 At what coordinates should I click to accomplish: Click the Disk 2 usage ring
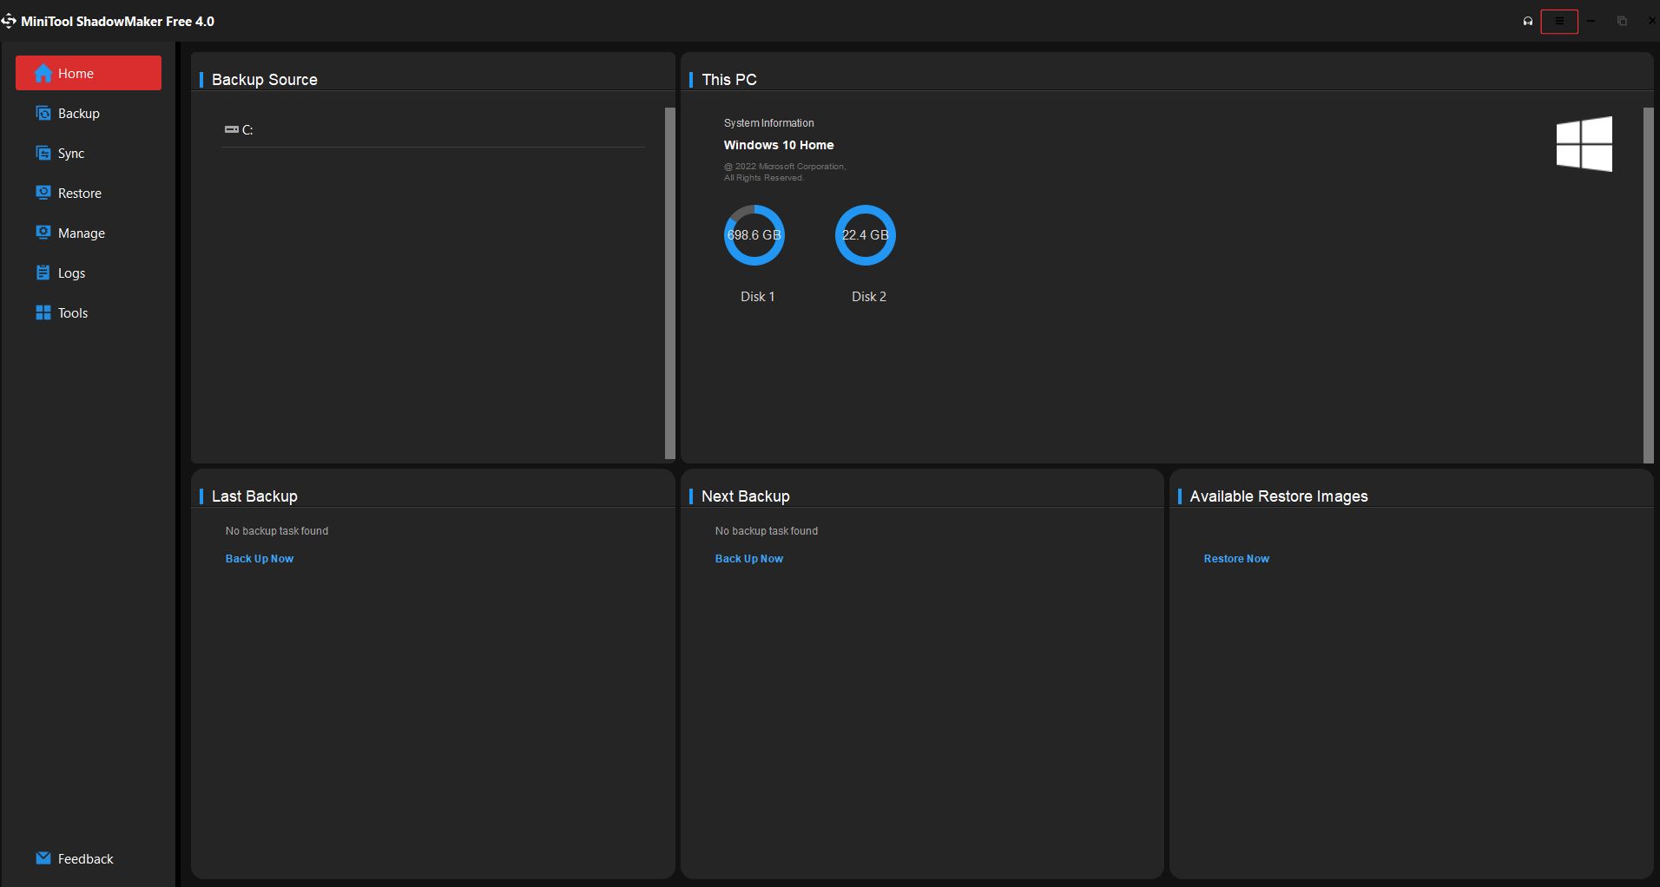865,235
